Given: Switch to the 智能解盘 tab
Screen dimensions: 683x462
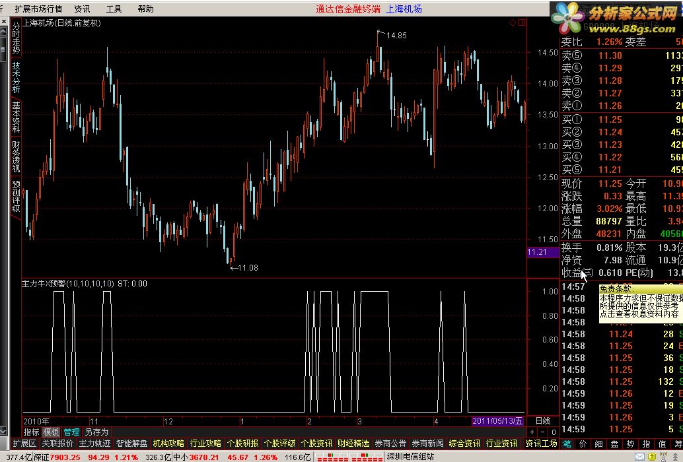Looking at the screenshot, I should pos(131,444).
